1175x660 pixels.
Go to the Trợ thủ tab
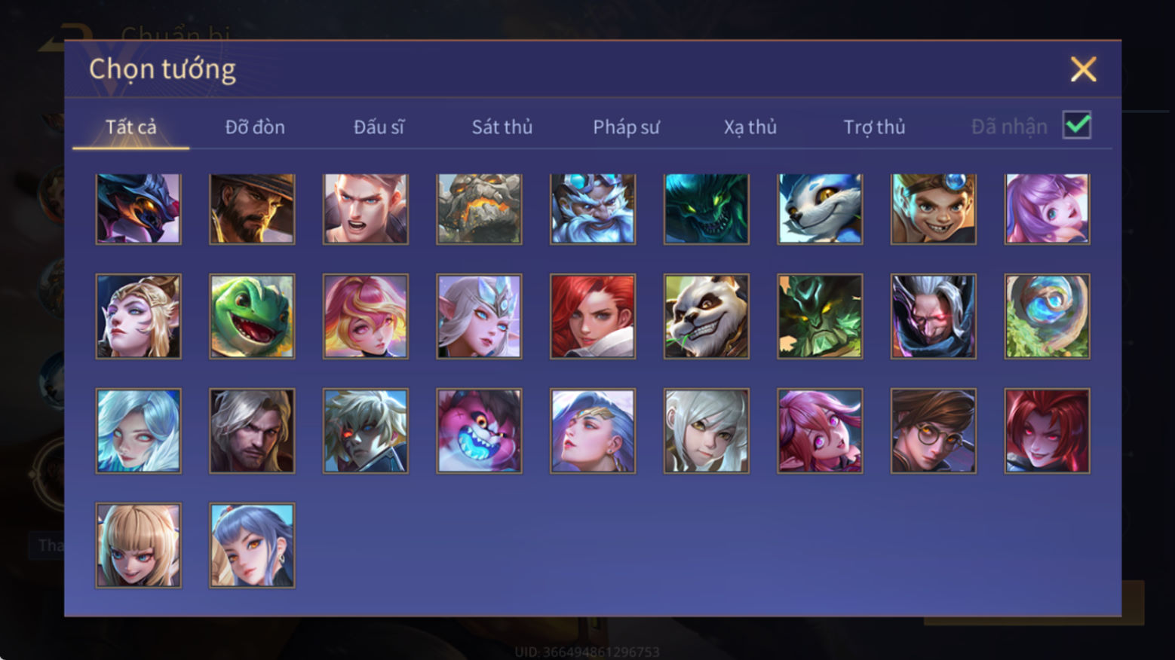(x=874, y=127)
